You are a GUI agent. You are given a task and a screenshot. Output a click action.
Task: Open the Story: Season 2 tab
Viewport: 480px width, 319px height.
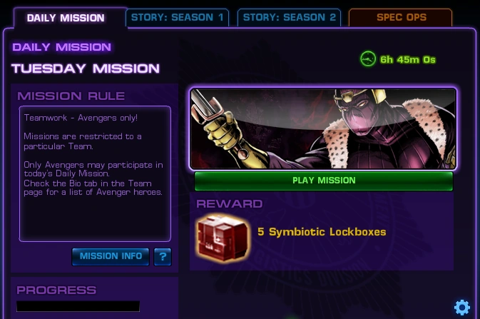pos(290,17)
